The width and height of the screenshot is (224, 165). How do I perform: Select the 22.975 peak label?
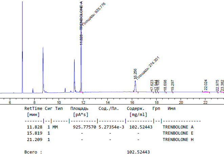tap(217, 86)
